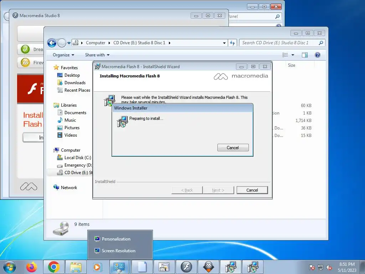Click the Action Center flag tray icon
The height and width of the screenshot is (274, 365).
[312, 267]
